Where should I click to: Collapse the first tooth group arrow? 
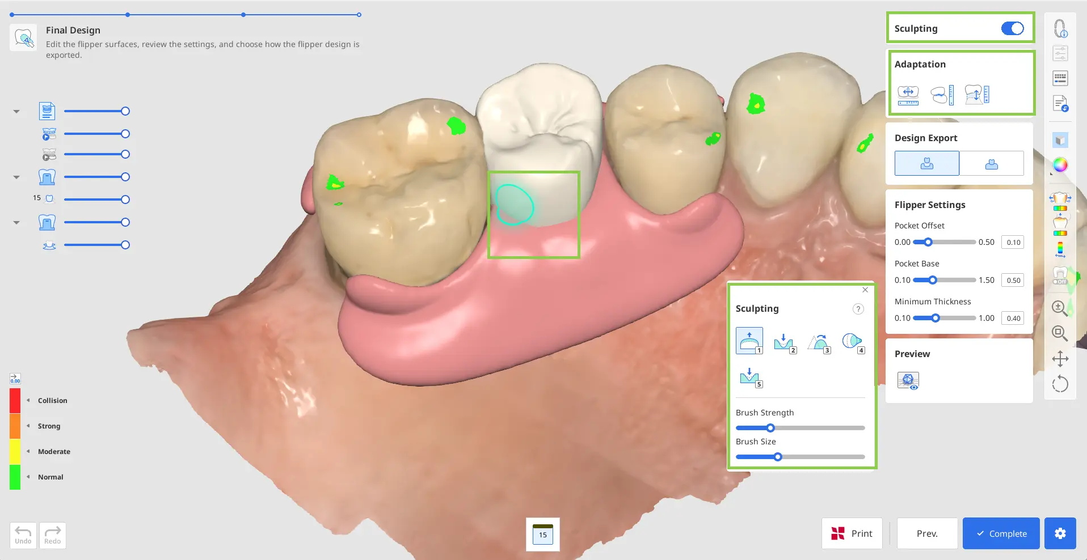click(x=16, y=177)
